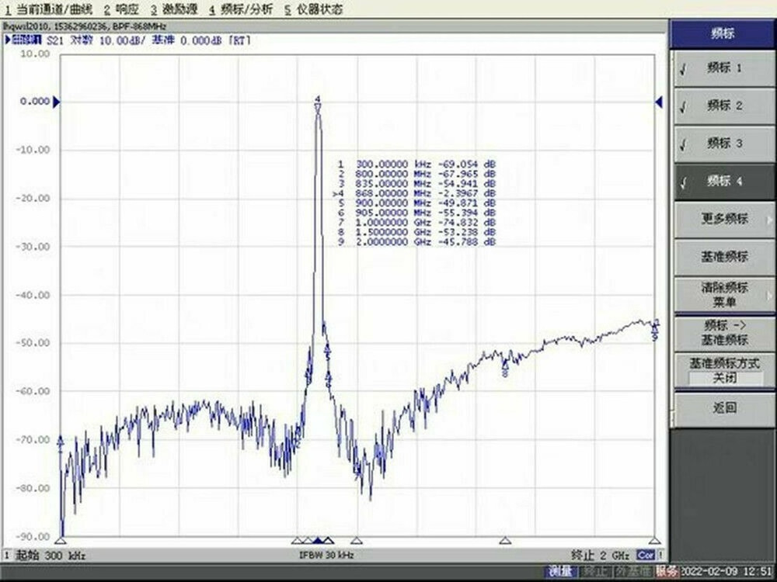Select the marker 1 triangle at 300 kHz

62,540
